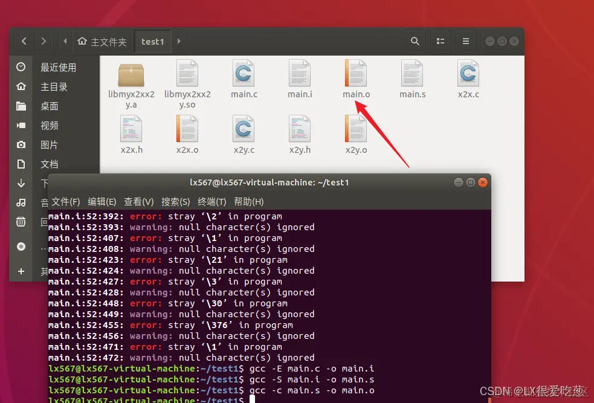
Task: Go forward with the right arrow button
Action: click(44, 41)
